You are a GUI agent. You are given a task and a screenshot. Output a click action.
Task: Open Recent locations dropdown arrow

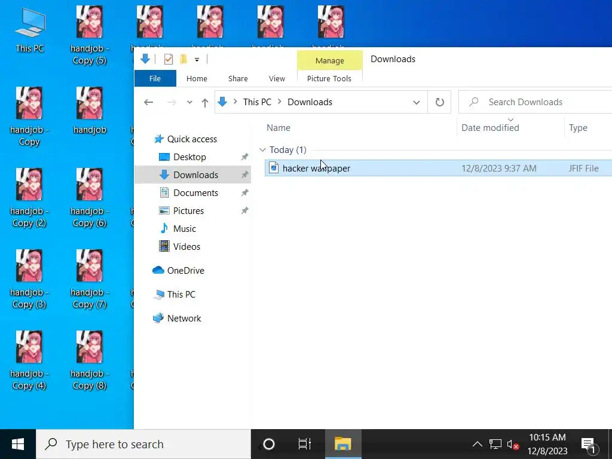click(189, 102)
